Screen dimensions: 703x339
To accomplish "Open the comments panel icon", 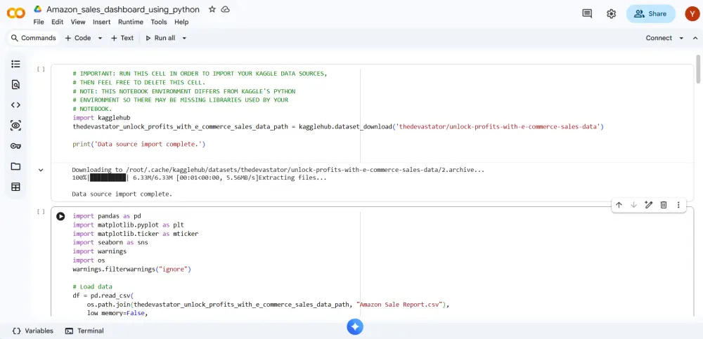I will [587, 13].
